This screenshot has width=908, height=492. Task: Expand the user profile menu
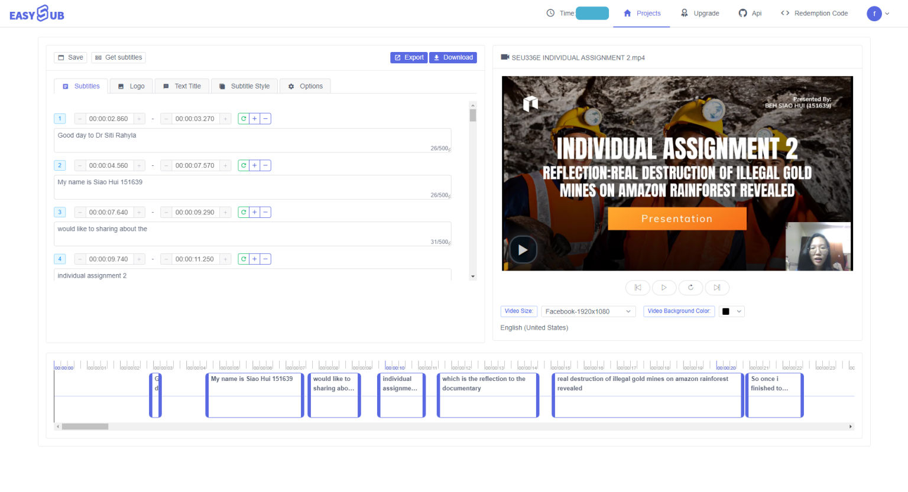pyautogui.click(x=879, y=13)
